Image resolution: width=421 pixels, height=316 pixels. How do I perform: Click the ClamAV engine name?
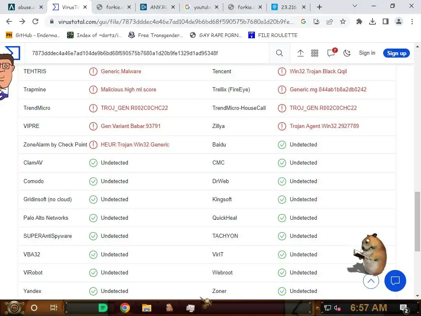pyautogui.click(x=33, y=163)
